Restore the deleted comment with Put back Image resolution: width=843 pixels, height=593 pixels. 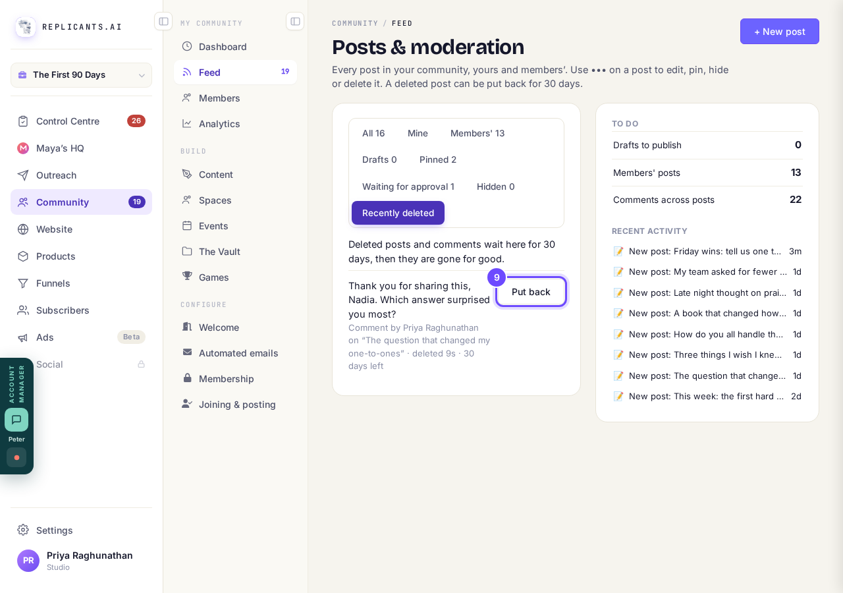click(x=531, y=292)
